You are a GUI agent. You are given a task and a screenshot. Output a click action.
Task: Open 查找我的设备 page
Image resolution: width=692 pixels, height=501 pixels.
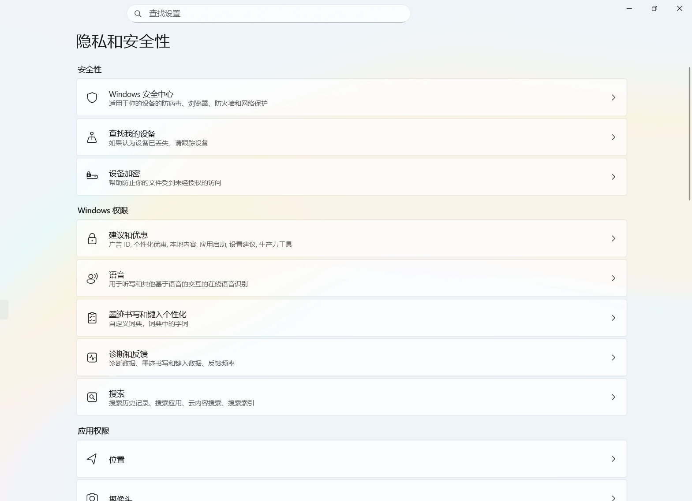[x=352, y=137]
